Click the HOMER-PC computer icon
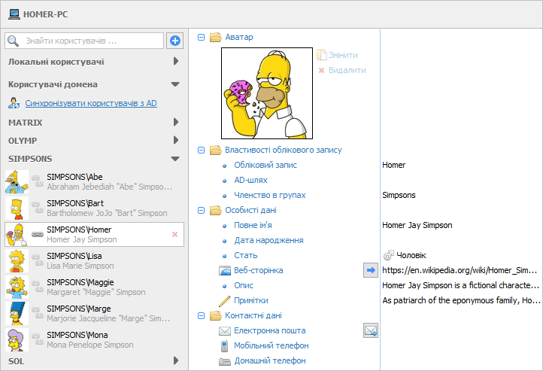This screenshot has height=371, width=543. tap(14, 14)
